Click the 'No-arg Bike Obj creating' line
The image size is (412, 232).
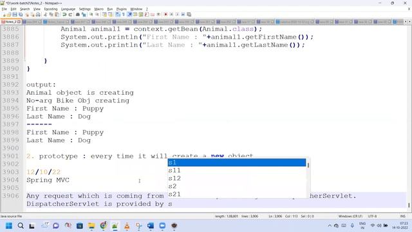pos(78,101)
